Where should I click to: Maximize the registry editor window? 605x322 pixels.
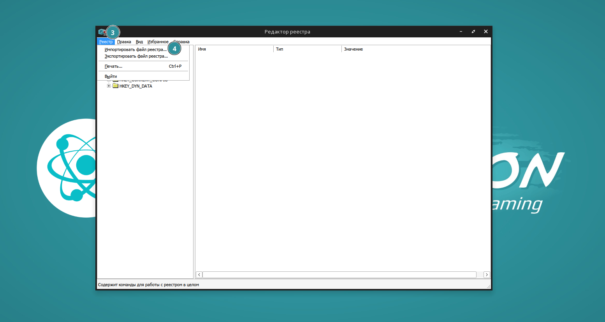(x=473, y=32)
